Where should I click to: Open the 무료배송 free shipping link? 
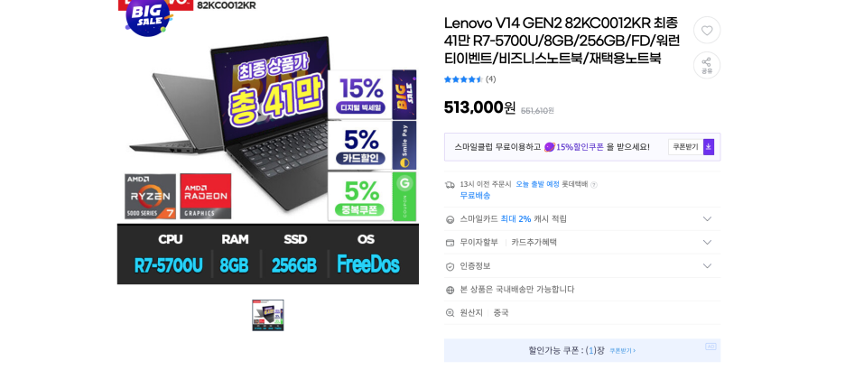click(x=475, y=196)
